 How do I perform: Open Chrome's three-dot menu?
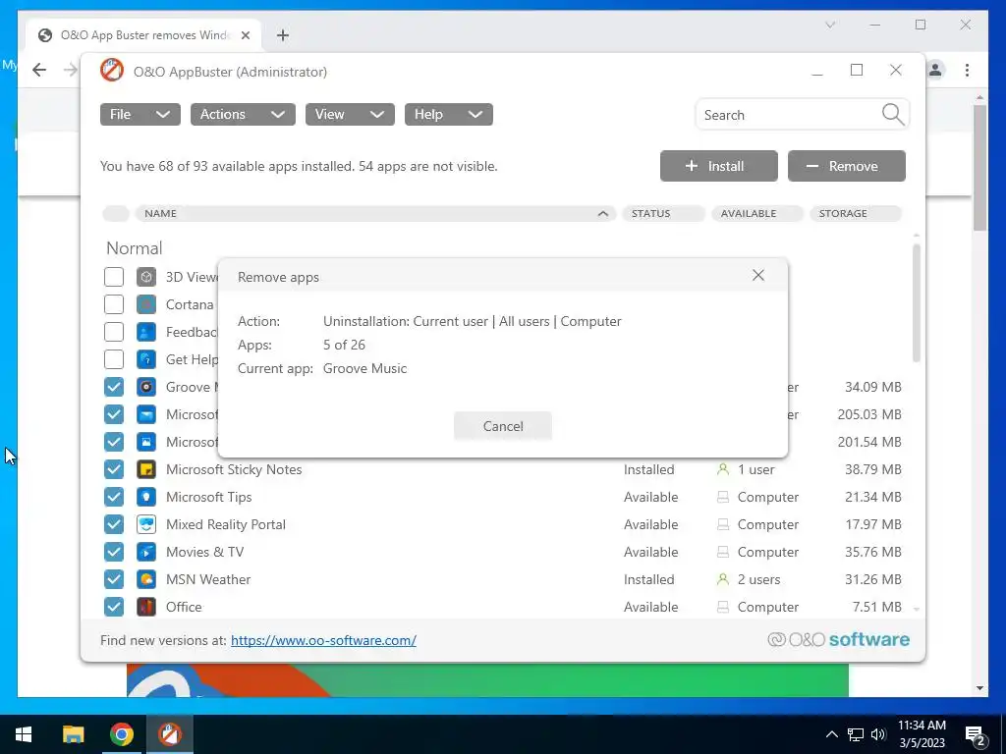click(967, 70)
